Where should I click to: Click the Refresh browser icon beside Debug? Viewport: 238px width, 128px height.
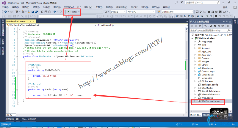106,12
